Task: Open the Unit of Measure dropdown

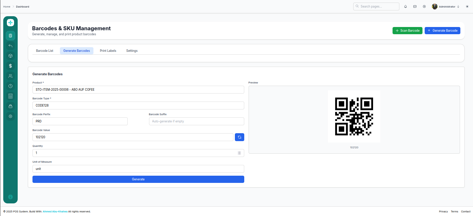Action: pyautogui.click(x=138, y=169)
